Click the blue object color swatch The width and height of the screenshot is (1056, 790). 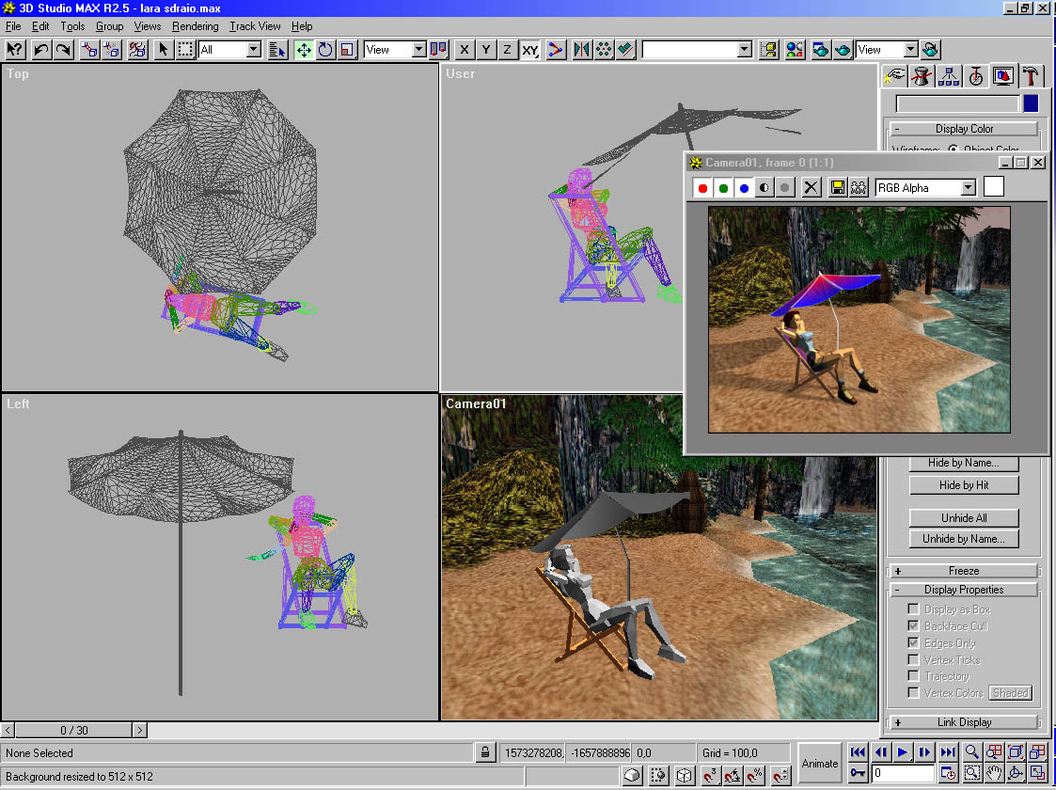coord(1031,103)
